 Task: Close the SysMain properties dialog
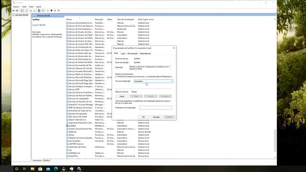pos(174,48)
